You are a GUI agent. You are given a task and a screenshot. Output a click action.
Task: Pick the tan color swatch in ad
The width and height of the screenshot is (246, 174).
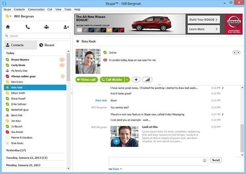[109, 30]
